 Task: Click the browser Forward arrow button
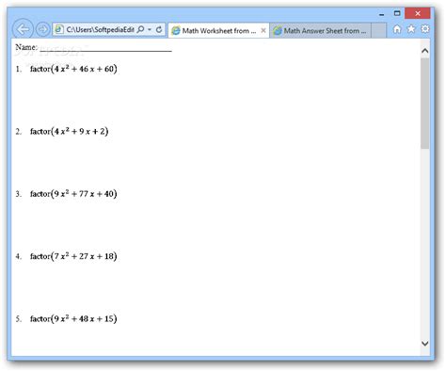[x=42, y=29]
